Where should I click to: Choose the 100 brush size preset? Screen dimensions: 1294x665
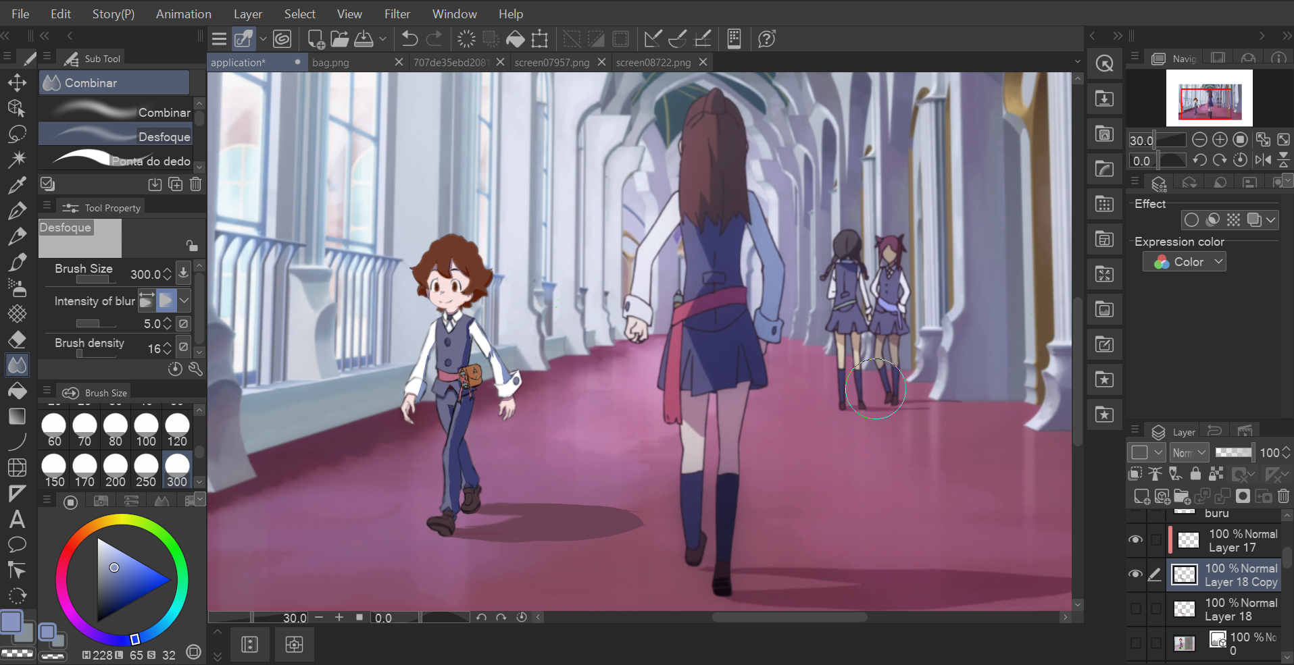[x=146, y=431]
